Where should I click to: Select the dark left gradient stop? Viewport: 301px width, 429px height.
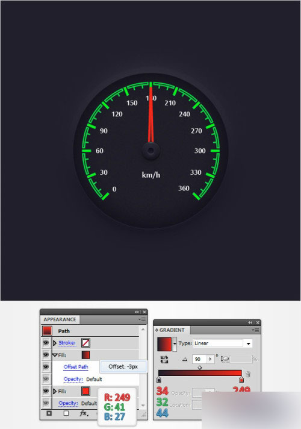[x=159, y=380]
